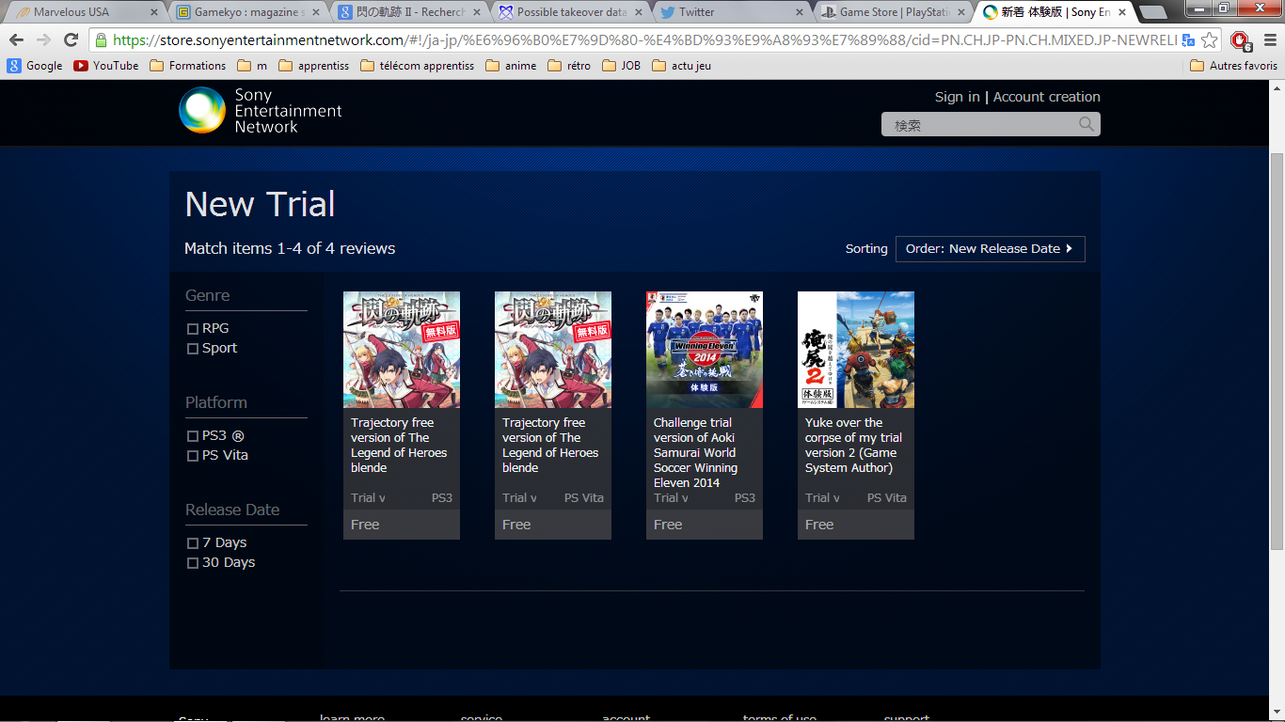Open the 'm' bookmark folder
Viewport: 1285px width, 722px height.
point(253,66)
